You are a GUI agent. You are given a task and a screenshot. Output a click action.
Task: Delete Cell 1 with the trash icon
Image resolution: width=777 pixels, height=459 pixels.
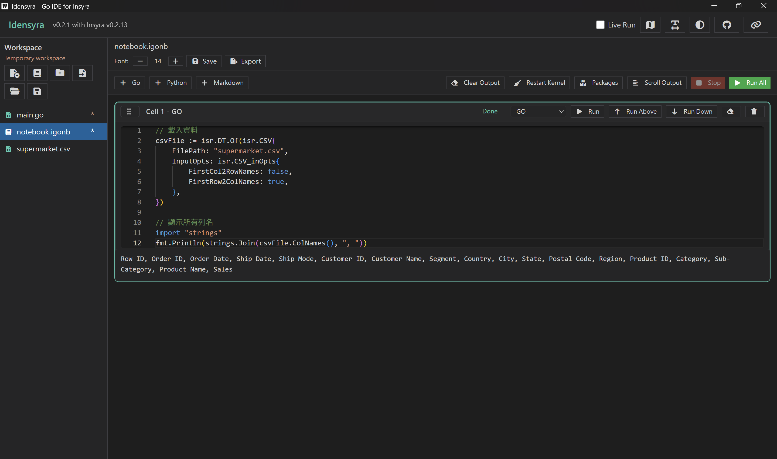754,111
